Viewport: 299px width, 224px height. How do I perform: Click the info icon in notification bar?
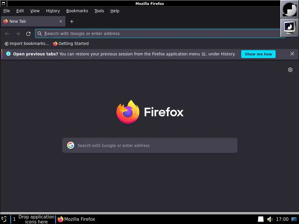pos(8,54)
